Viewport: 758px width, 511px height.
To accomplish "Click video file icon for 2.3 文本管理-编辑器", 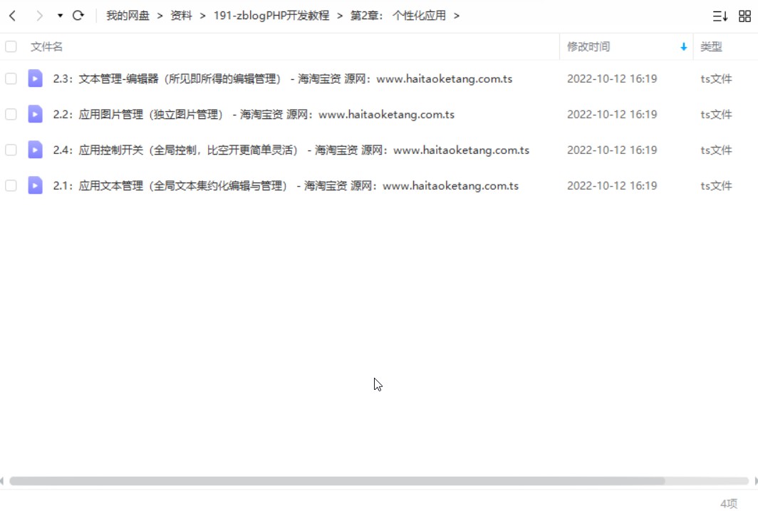I will pos(36,78).
